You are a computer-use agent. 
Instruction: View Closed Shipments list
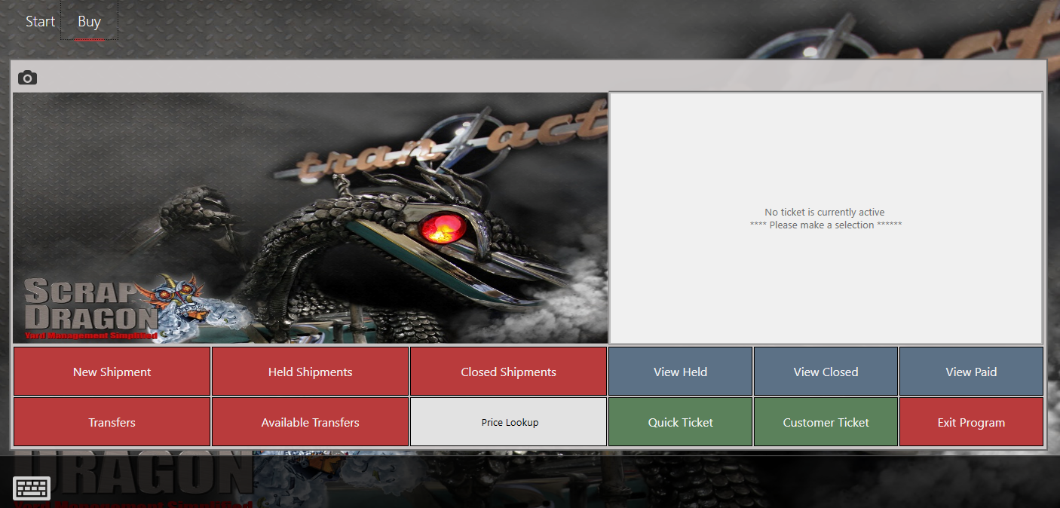pos(508,372)
